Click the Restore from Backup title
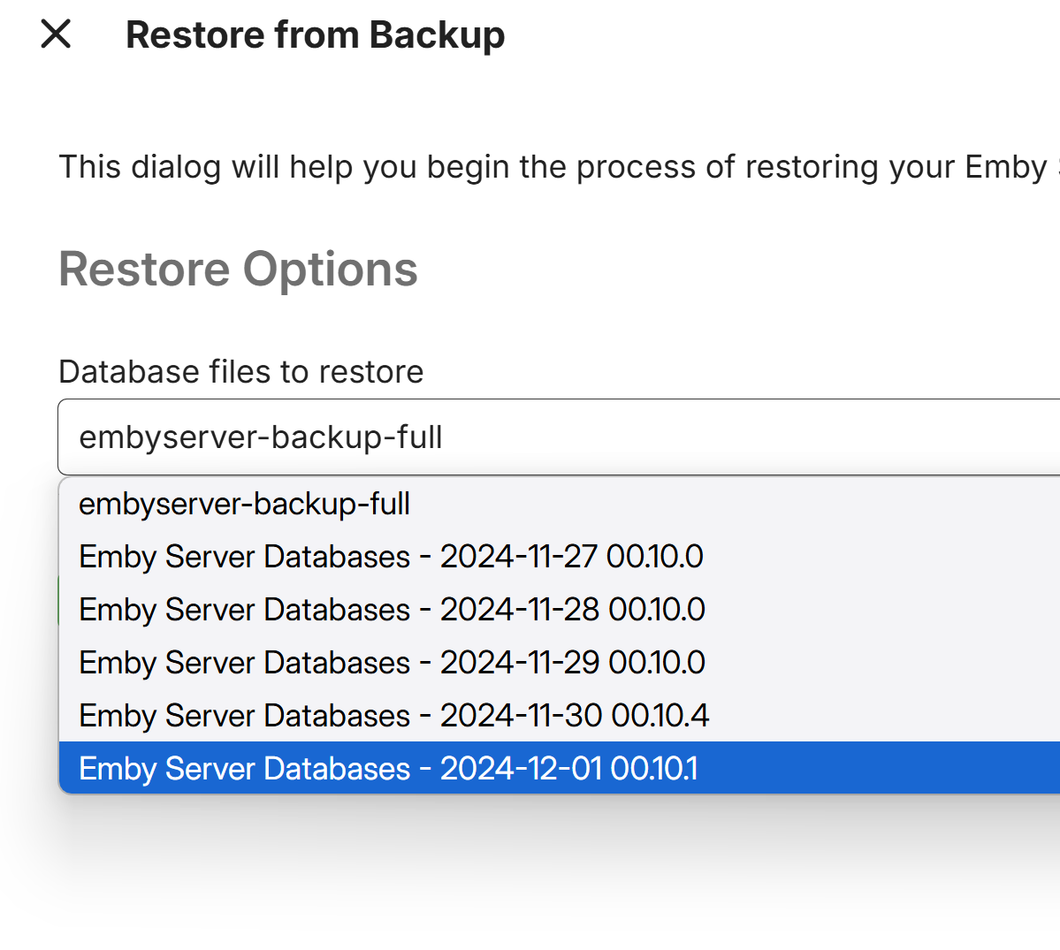 click(x=315, y=35)
